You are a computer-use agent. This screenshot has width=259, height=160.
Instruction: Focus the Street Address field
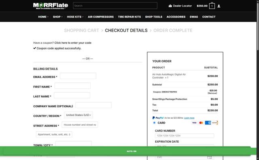80,125
